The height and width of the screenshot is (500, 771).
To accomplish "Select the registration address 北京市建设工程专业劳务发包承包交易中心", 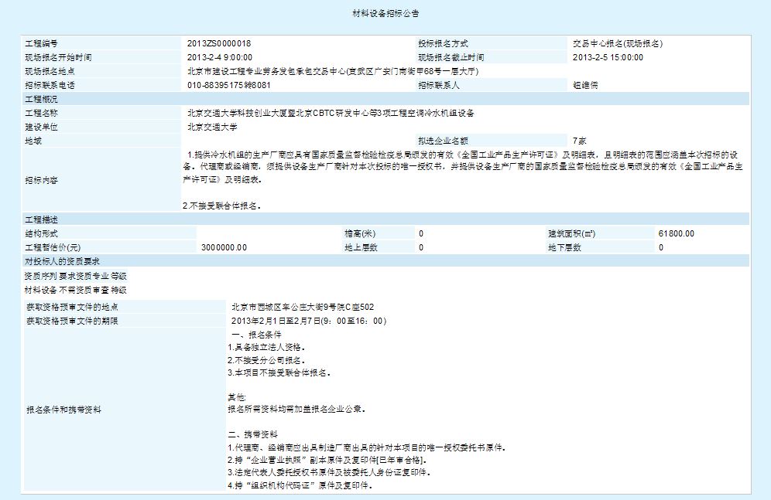I will pos(266,71).
